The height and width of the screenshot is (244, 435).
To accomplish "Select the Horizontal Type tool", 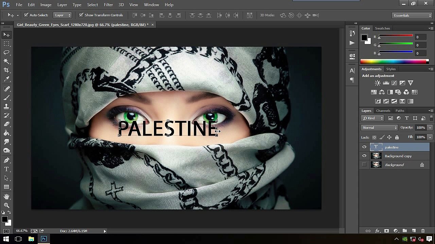I will [6, 169].
